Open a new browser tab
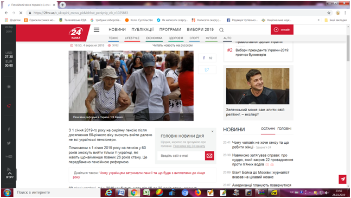Viewport: 351px width, 198px height. pos(63,5)
